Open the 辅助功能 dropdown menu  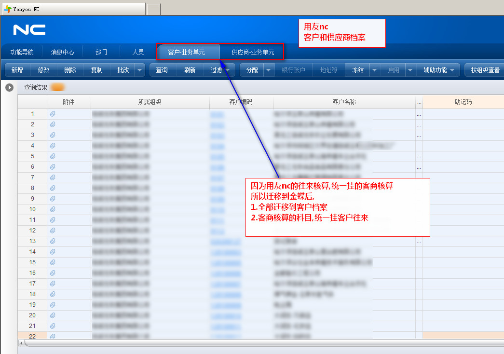[438, 70]
